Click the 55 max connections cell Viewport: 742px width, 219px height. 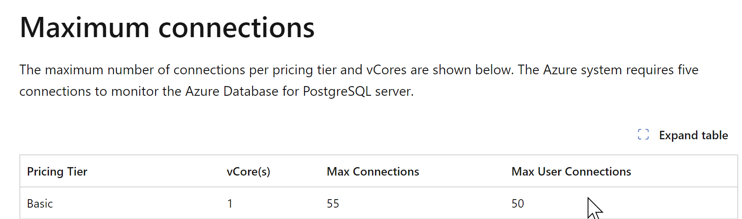(x=333, y=203)
